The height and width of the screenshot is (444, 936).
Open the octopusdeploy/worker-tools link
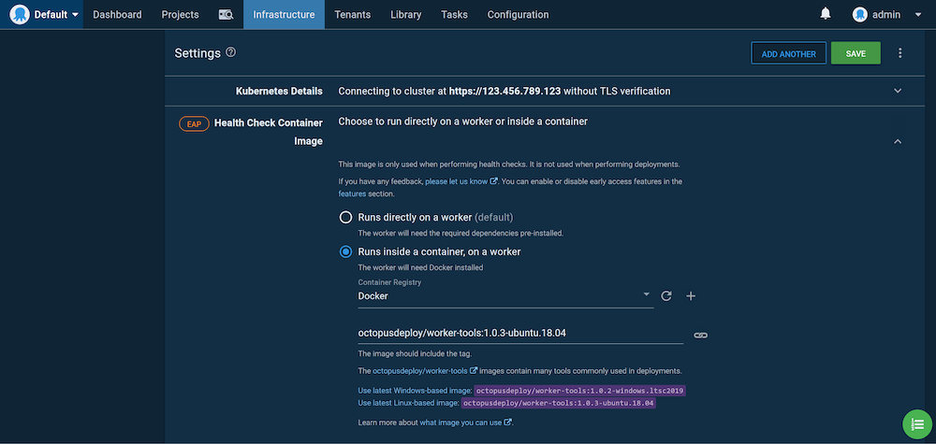click(419, 371)
